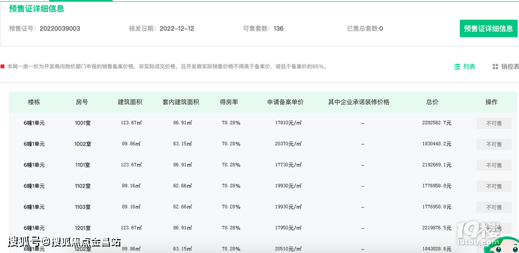Click unit price 17810元/㎡
Image resolution: width=519 pixels, height=253 pixels.
coord(288,123)
